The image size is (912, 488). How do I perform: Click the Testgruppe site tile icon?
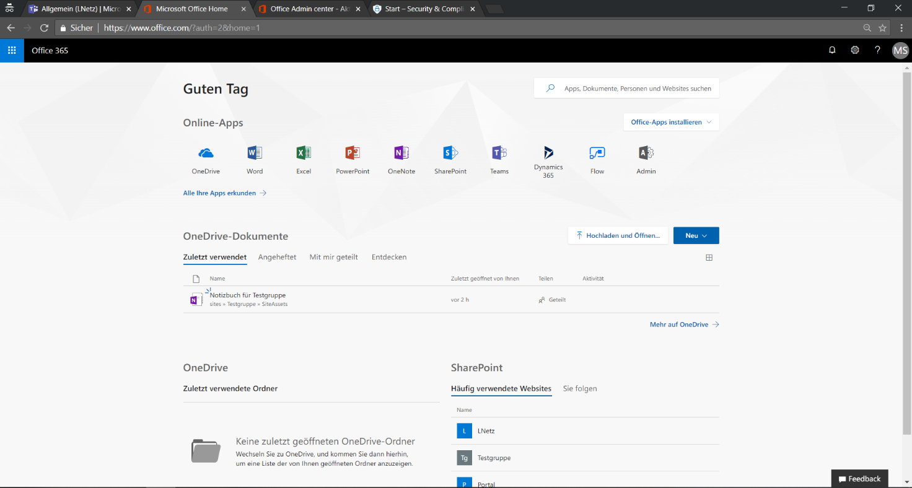click(x=464, y=458)
